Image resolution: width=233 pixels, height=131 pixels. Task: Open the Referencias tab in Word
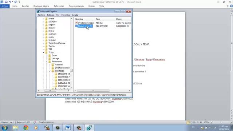pos(59,6)
